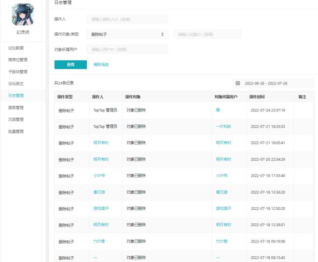Click operator 竹叶青 link
This screenshot has height=262, width=318.
click(x=99, y=241)
